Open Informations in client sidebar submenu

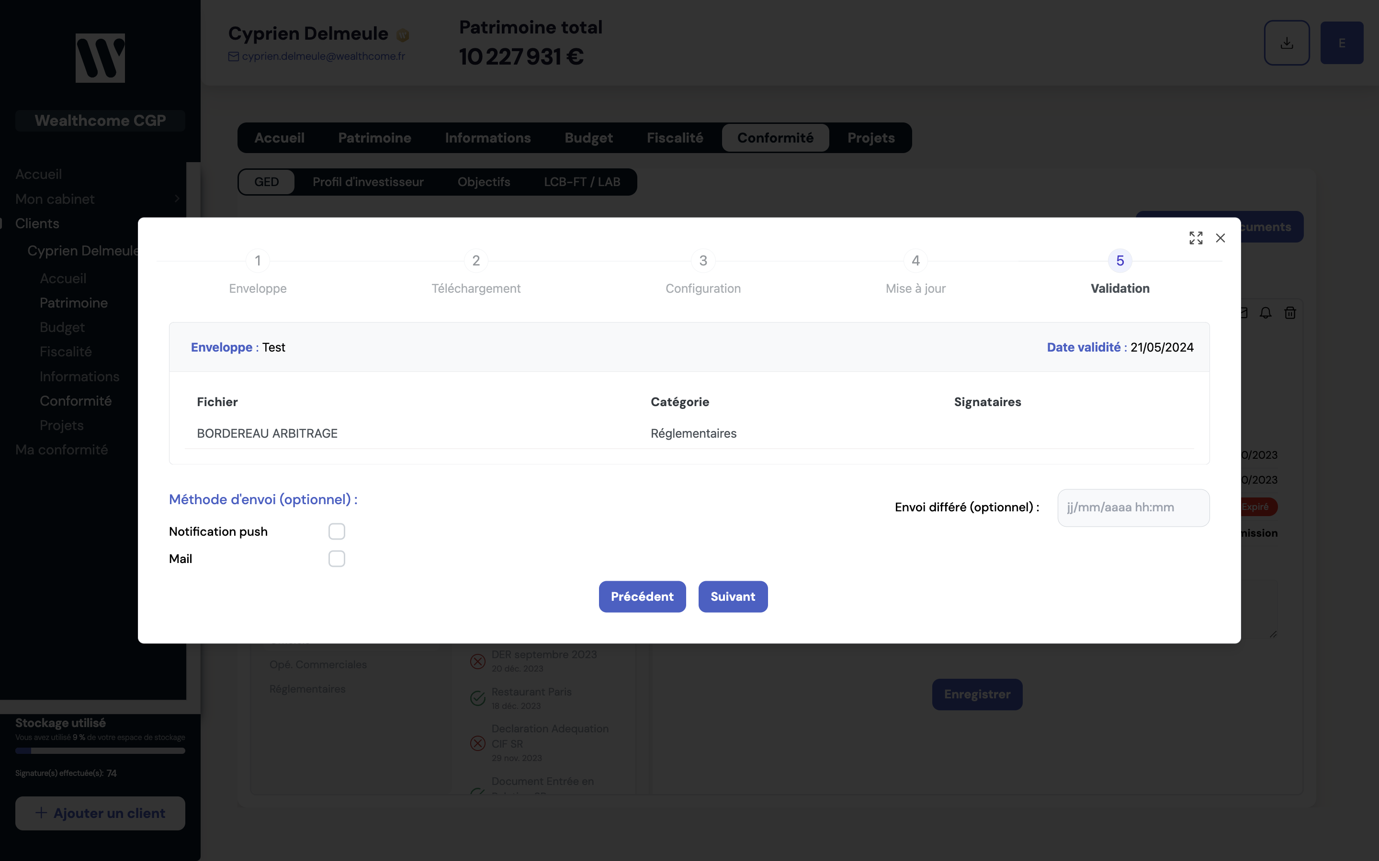pyautogui.click(x=79, y=376)
